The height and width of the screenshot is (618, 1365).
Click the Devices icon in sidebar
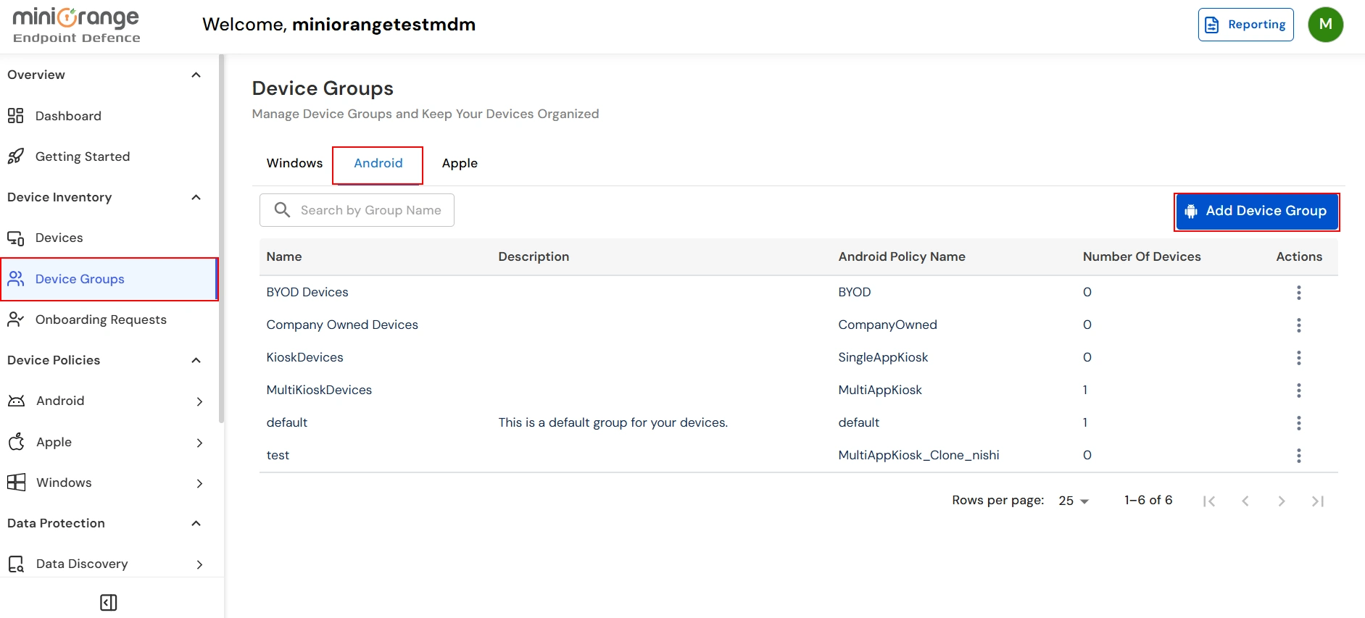[x=15, y=238]
